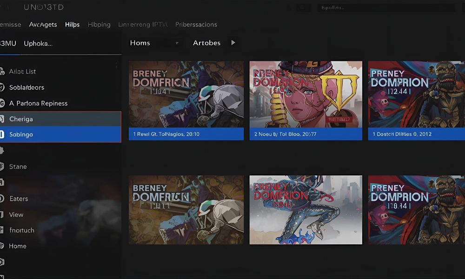Viewport: 465px width, 279px height.
Task: Click the icon beside Home in sidebar
Action: [2, 246]
